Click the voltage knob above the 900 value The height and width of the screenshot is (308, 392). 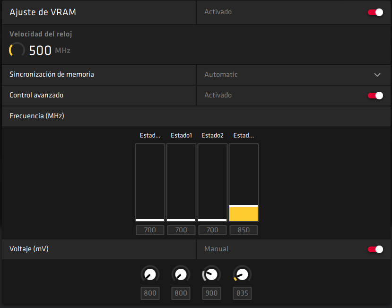coord(211,274)
